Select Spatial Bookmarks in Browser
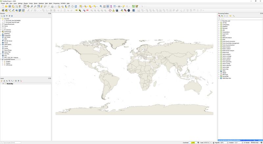The width and height of the screenshot is (263, 144). 9,24
